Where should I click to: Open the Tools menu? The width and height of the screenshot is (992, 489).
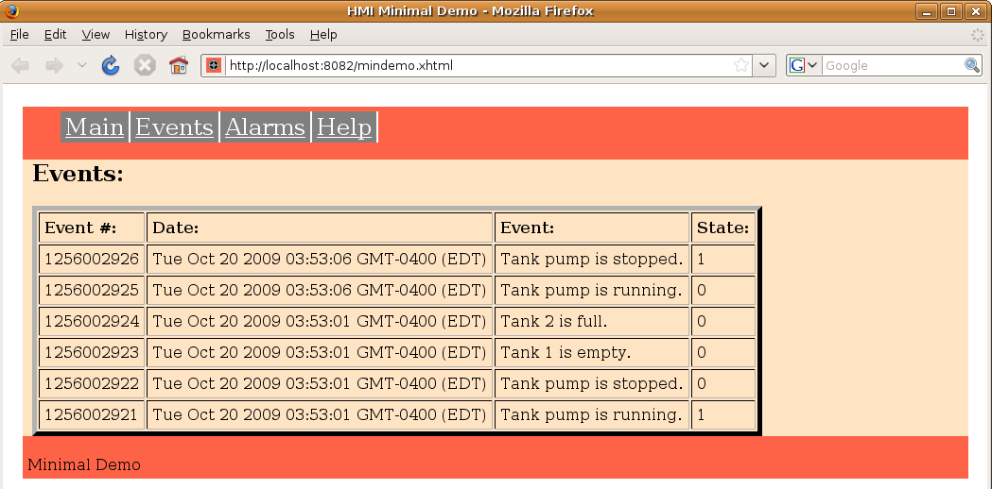click(x=280, y=34)
